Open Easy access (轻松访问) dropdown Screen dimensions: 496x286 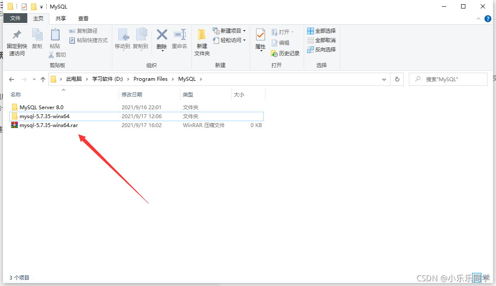tap(229, 40)
